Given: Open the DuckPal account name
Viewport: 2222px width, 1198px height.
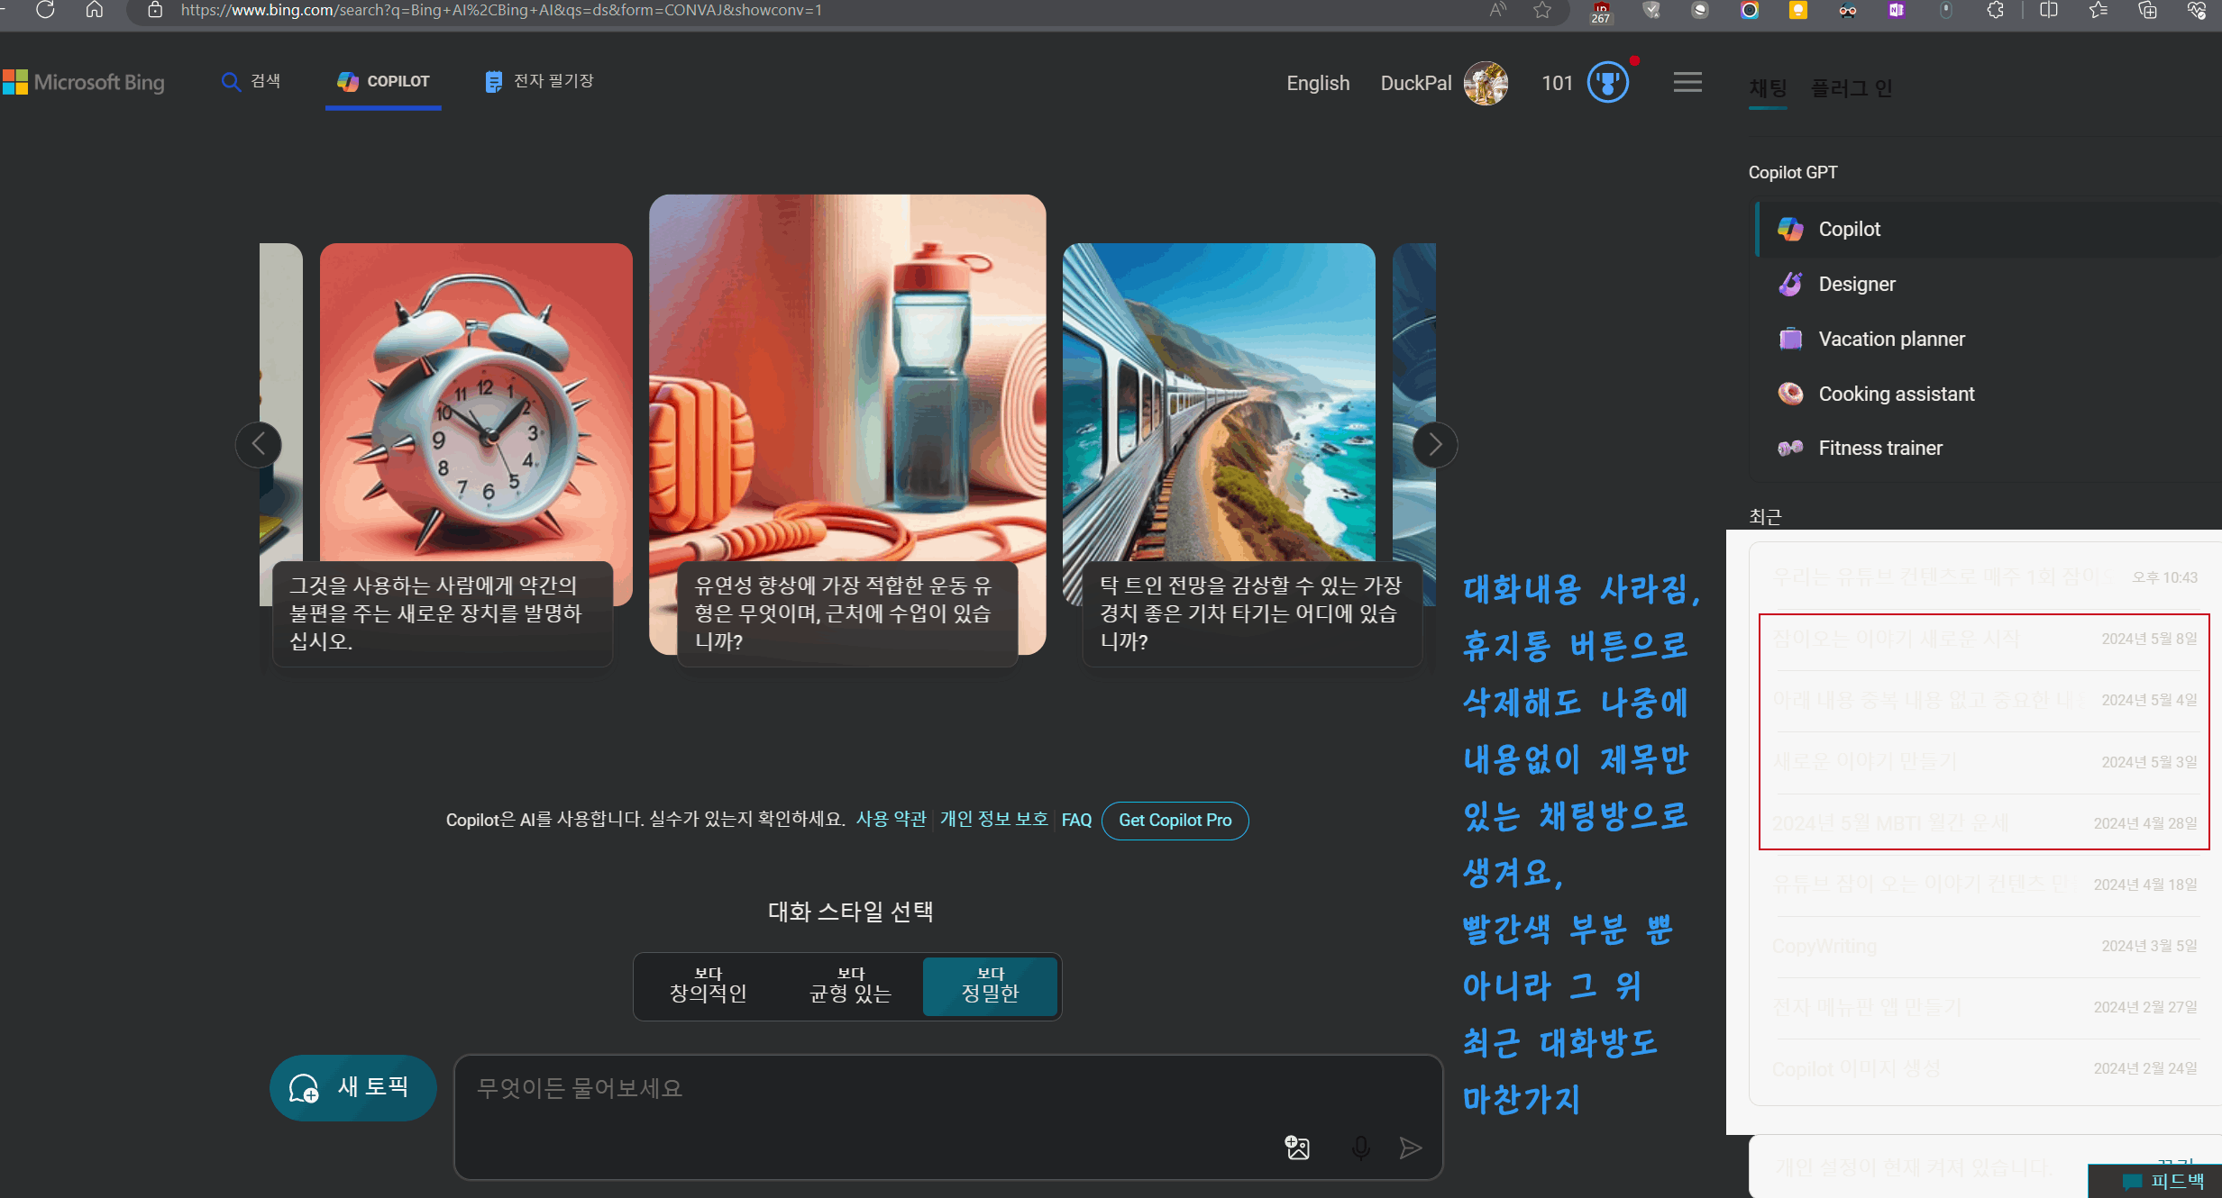Looking at the screenshot, I should click(x=1416, y=83).
